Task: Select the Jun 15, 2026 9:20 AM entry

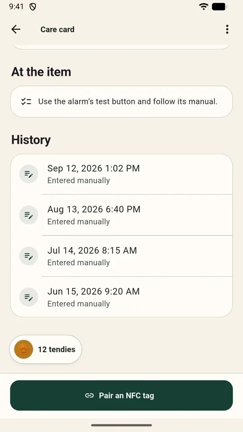Action: [x=121, y=297]
